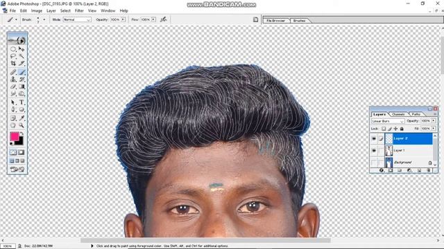Show the Background layer visibility box

click(x=374, y=163)
